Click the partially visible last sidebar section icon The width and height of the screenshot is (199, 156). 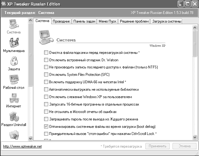coord(14,135)
